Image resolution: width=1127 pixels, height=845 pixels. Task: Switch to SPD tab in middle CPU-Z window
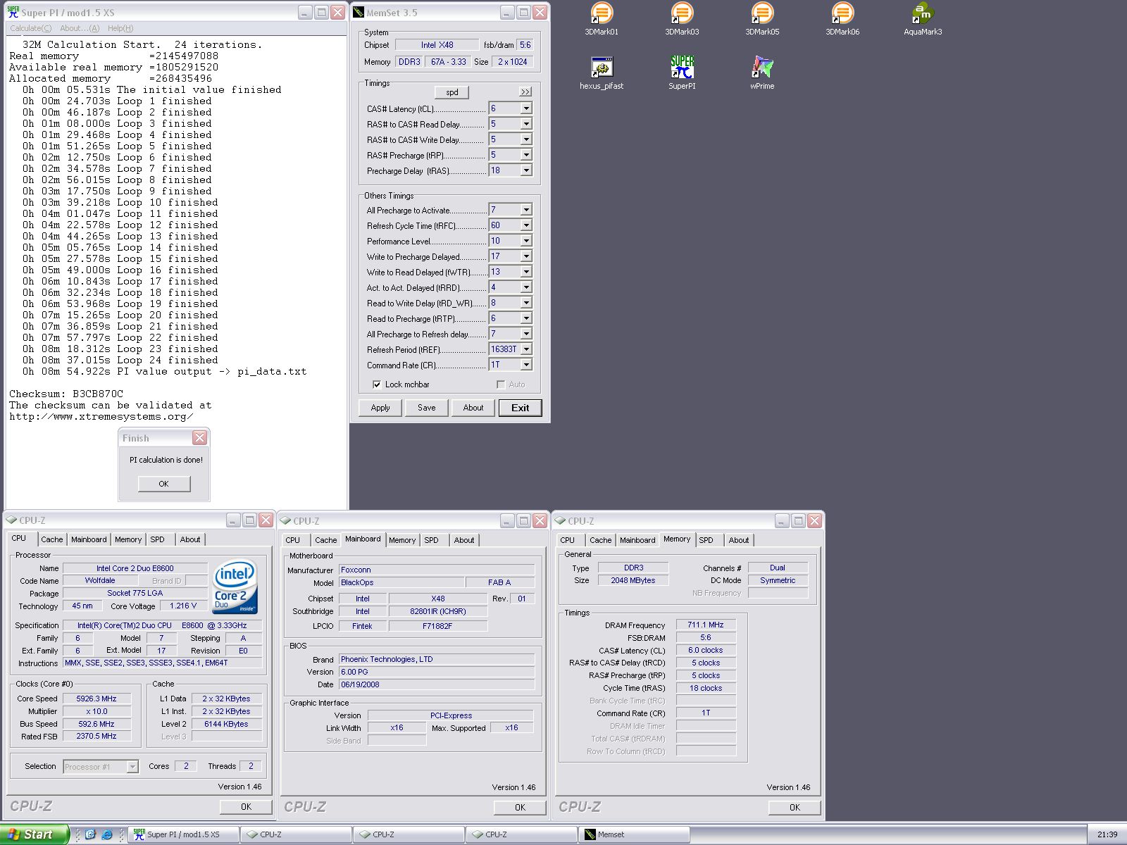point(431,540)
